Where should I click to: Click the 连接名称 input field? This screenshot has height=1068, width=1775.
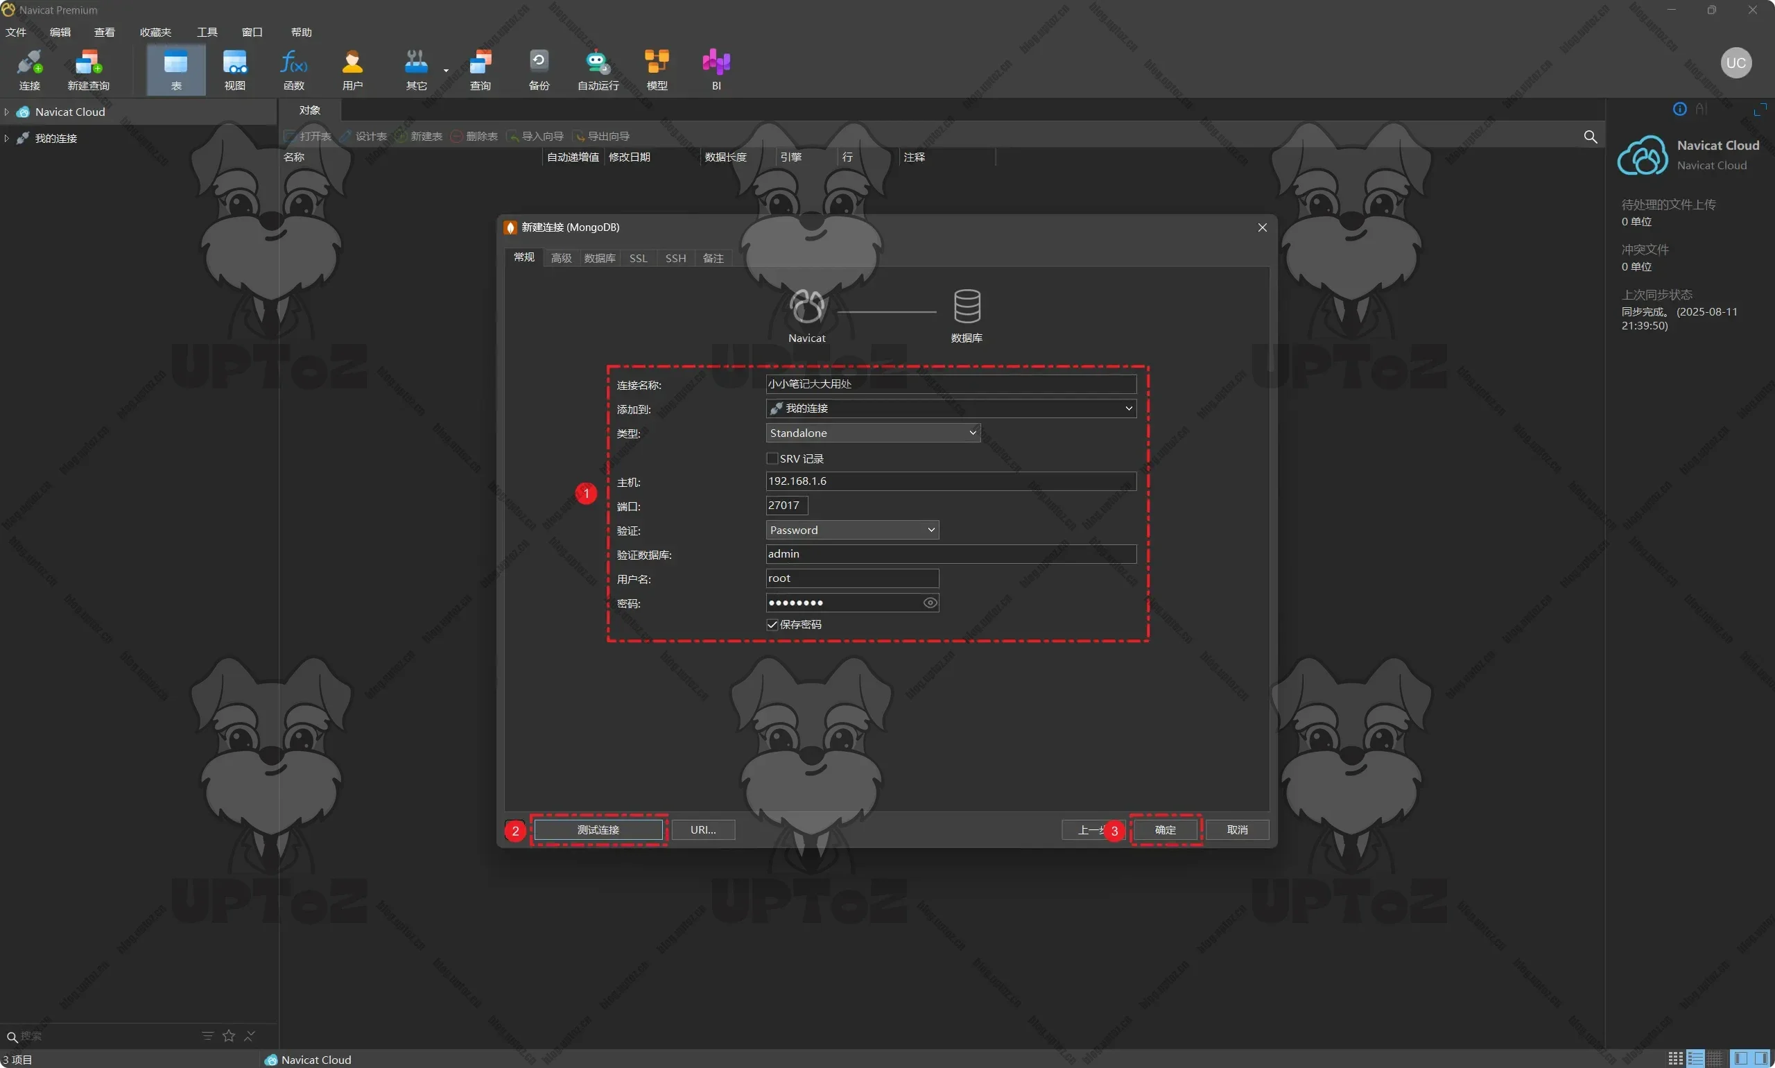click(951, 384)
